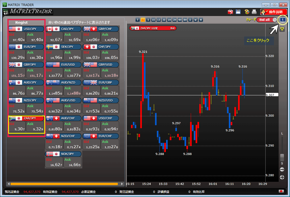Click the 預託証拠金 value 94,427,570
The height and width of the screenshot is (197, 290).
(x=32, y=192)
